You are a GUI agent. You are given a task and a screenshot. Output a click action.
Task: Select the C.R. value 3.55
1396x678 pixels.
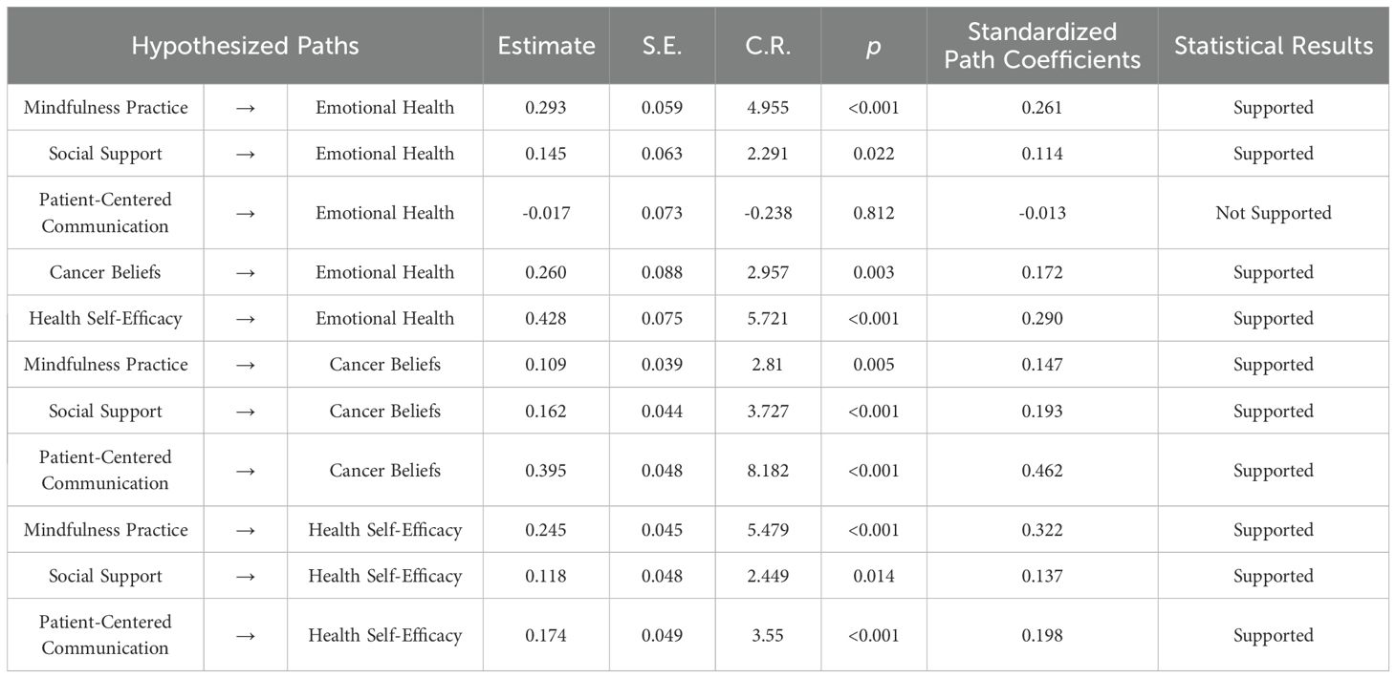[768, 635]
